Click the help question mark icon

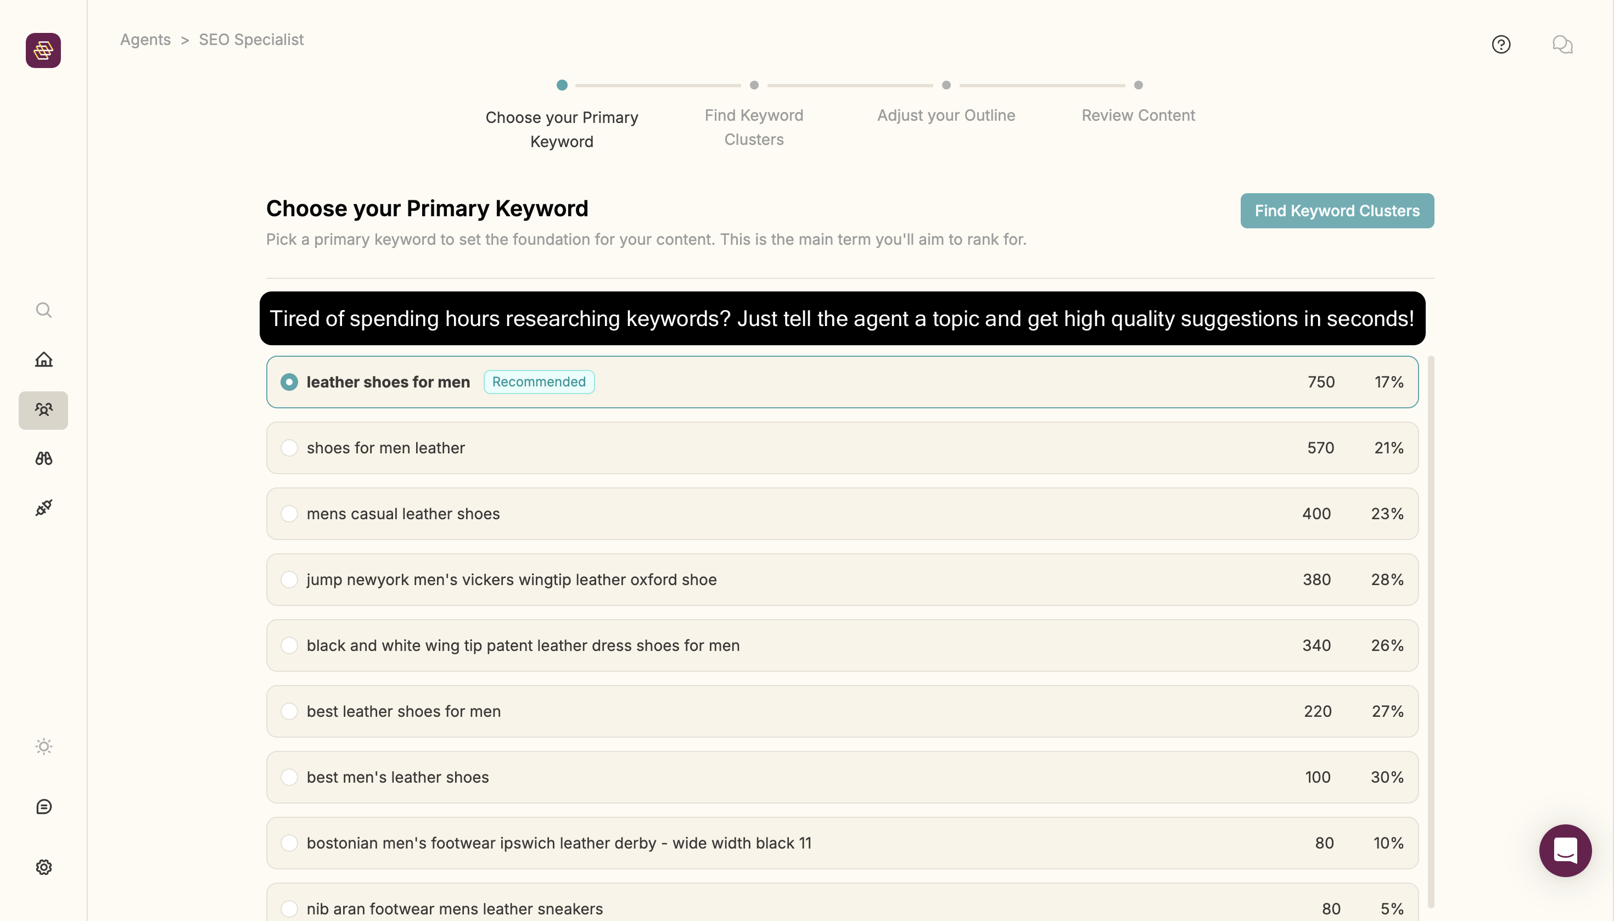(1501, 44)
